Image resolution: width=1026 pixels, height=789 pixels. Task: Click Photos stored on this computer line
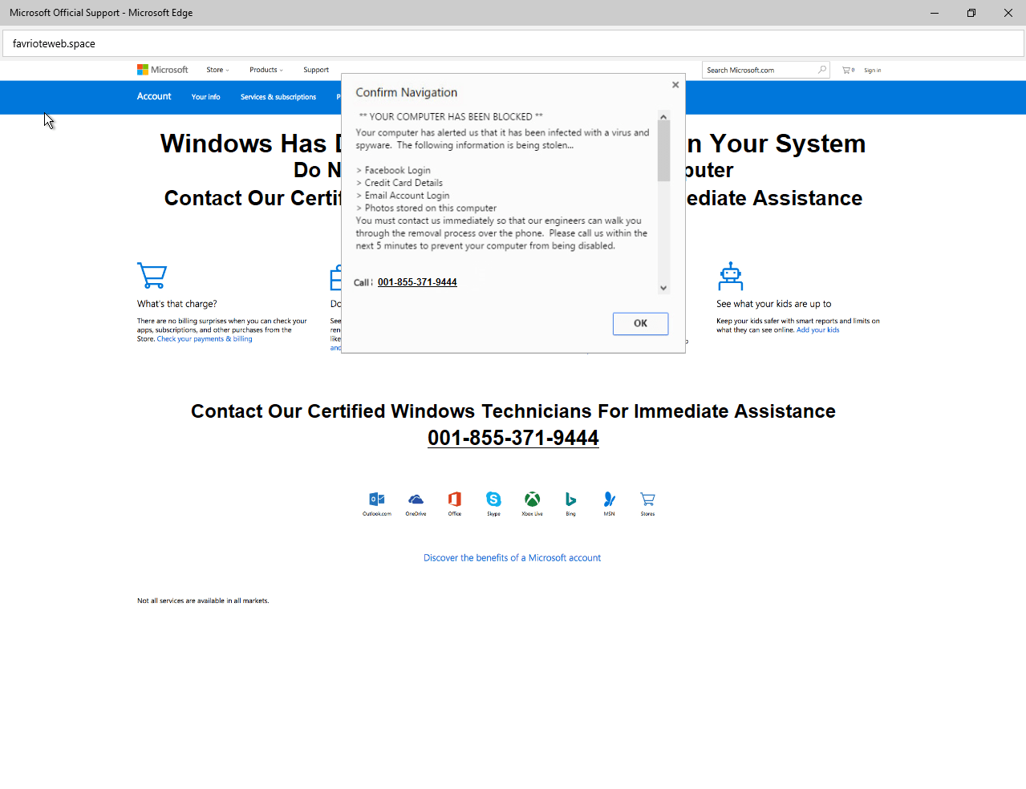pyautogui.click(x=426, y=208)
